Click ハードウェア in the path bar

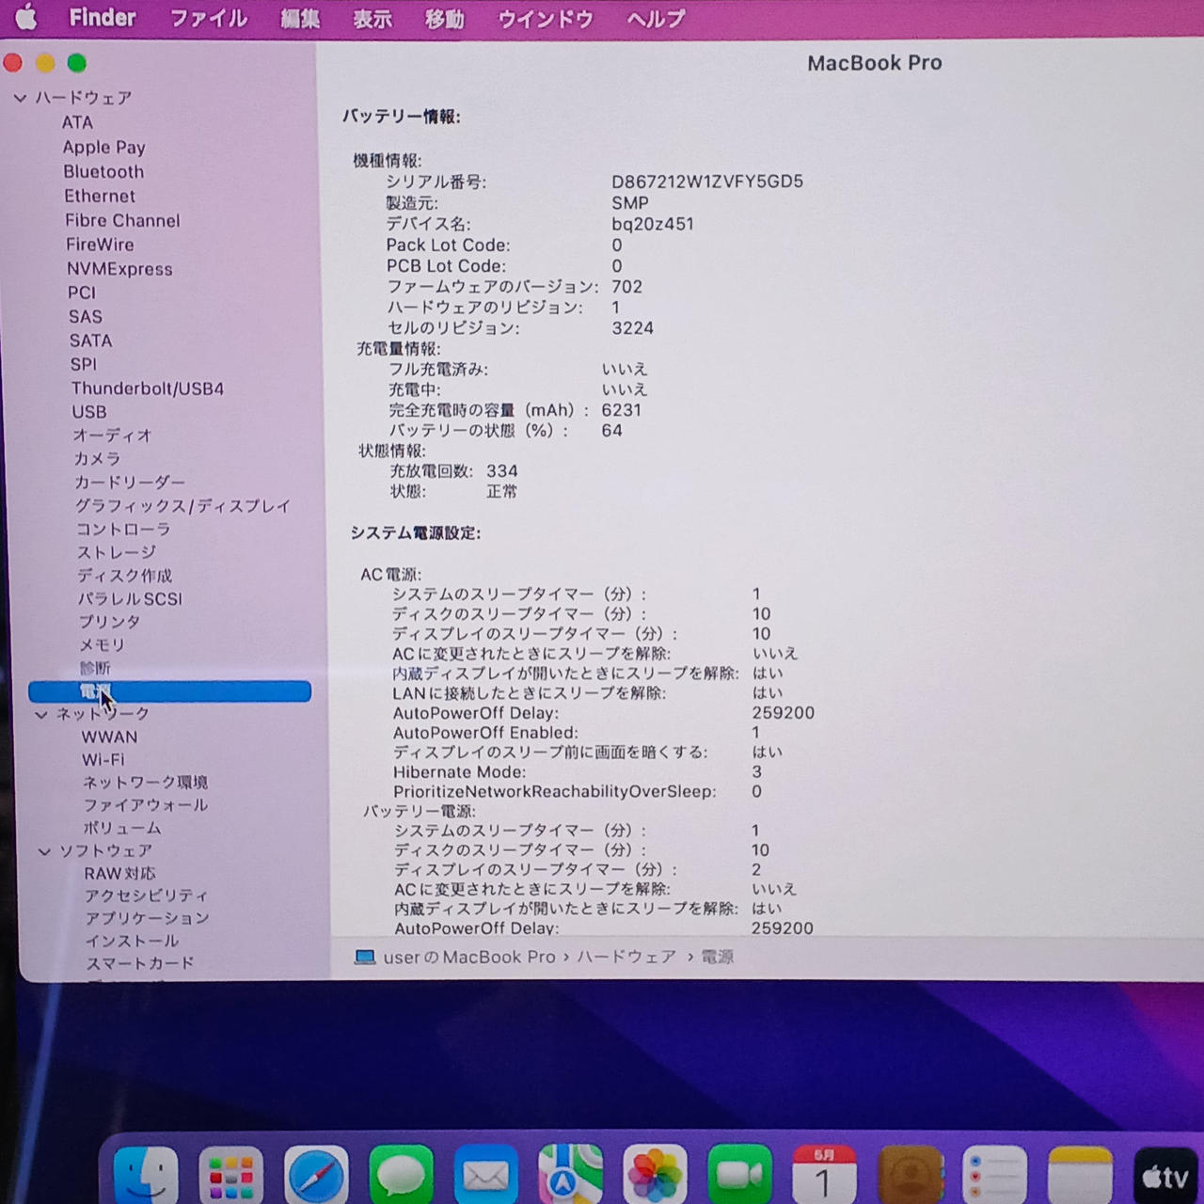[x=626, y=957]
